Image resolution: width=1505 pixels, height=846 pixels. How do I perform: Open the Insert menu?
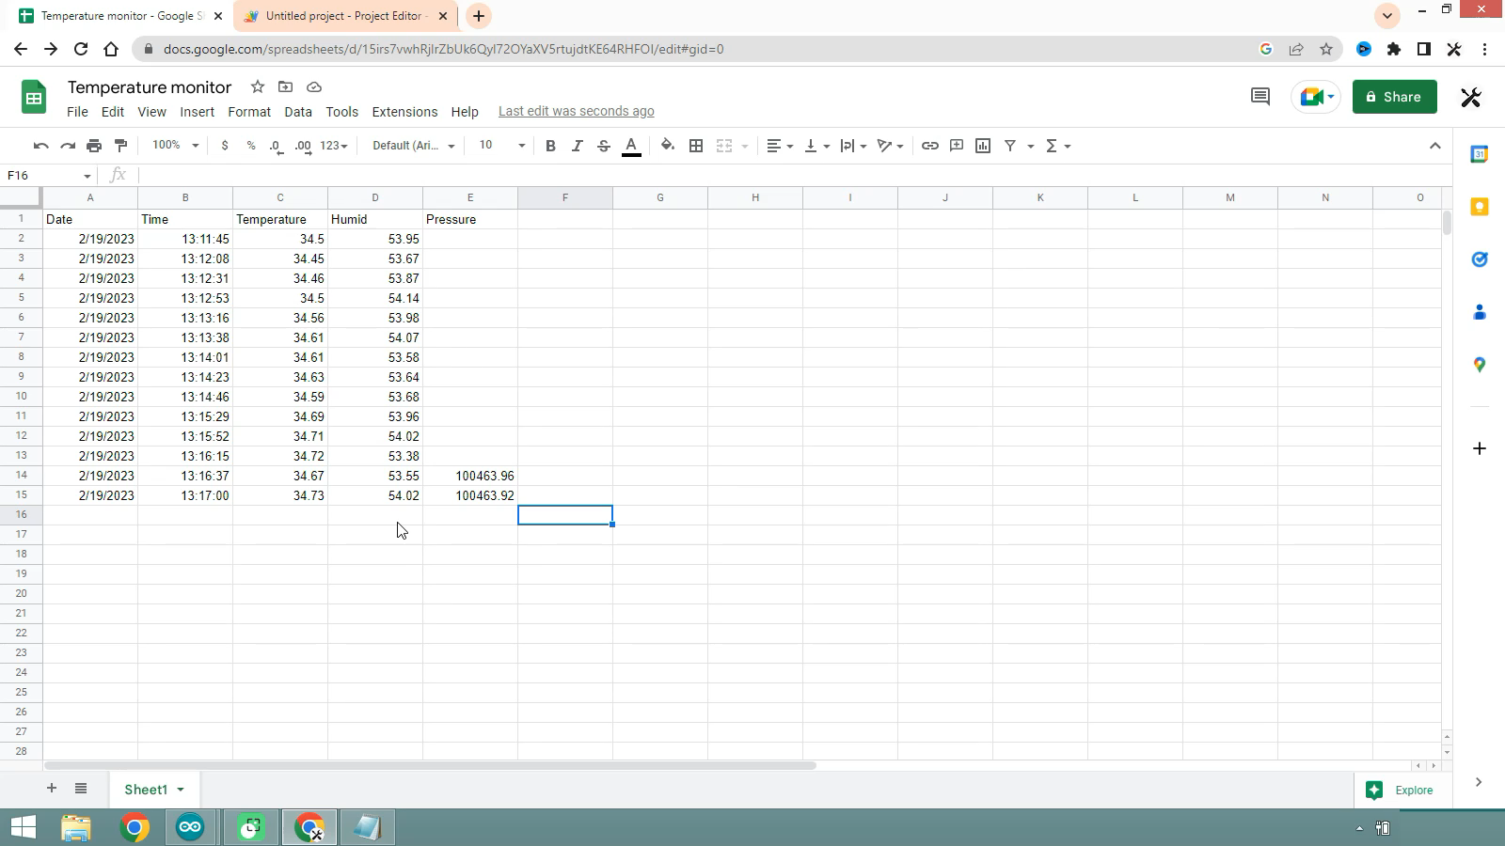[197, 112]
